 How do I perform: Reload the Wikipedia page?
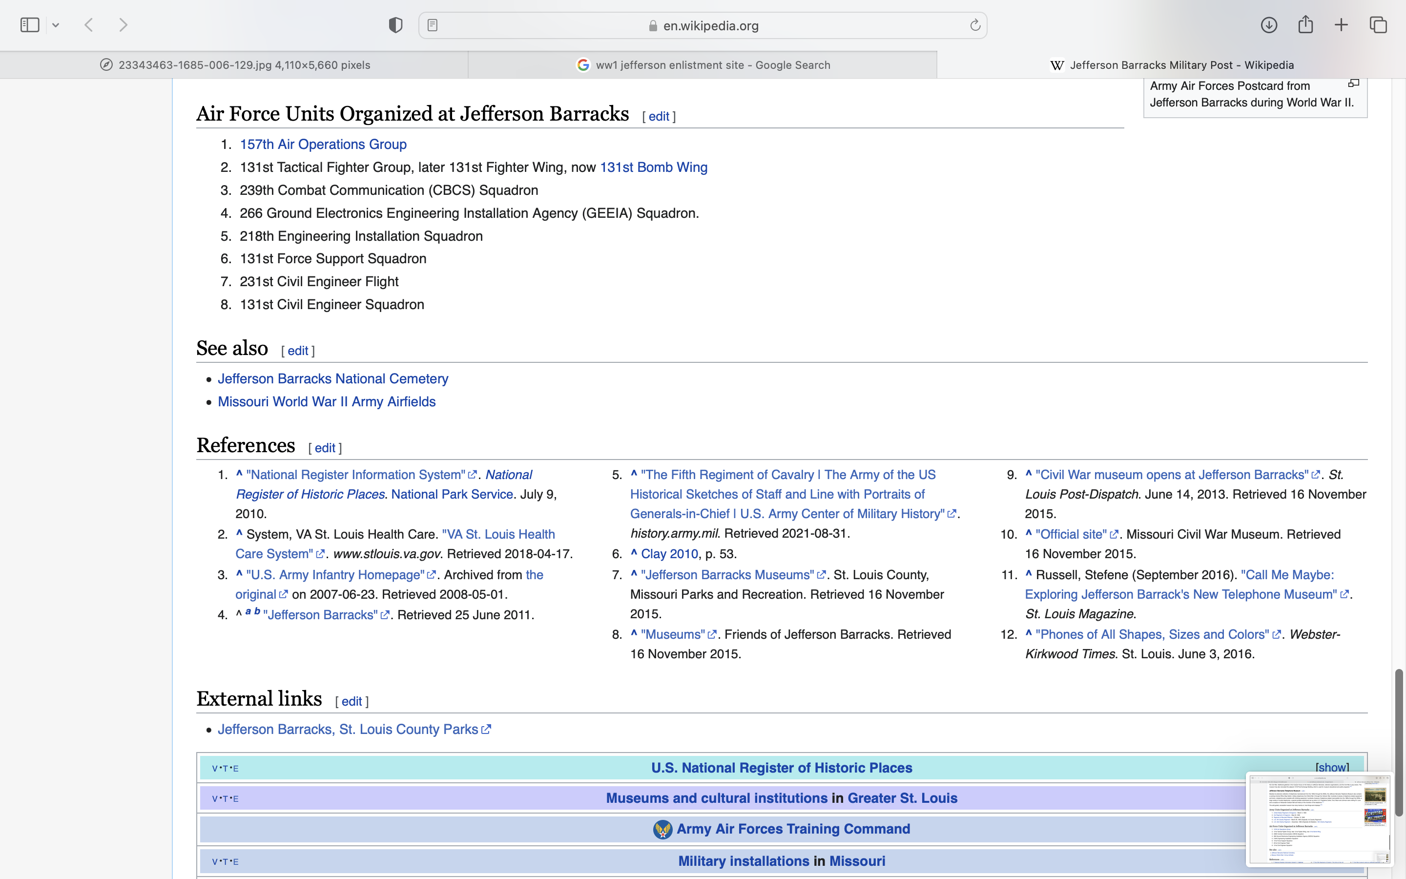coord(975,25)
